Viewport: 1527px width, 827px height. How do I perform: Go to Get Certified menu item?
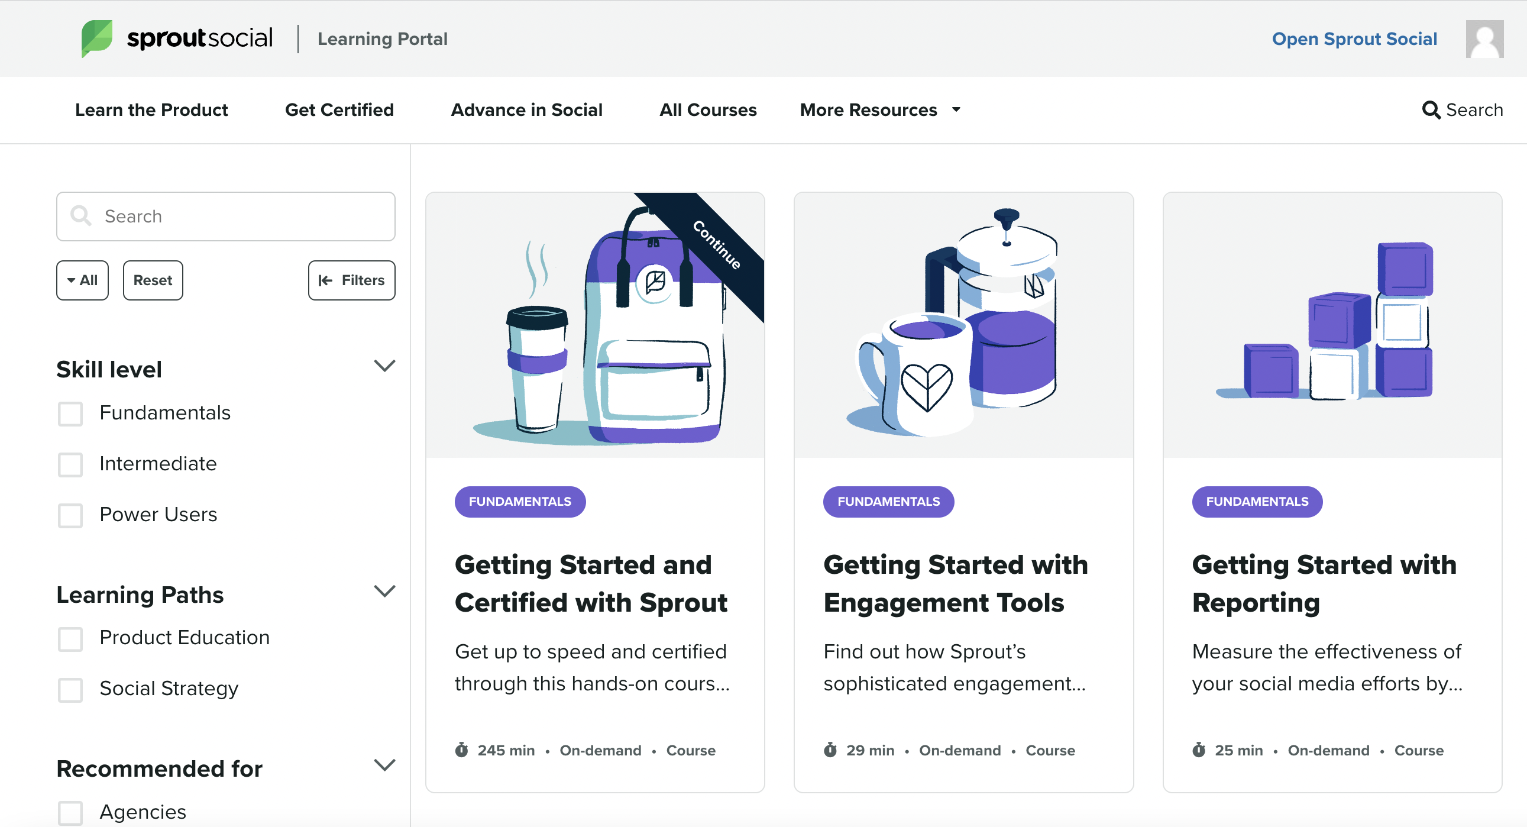339,110
